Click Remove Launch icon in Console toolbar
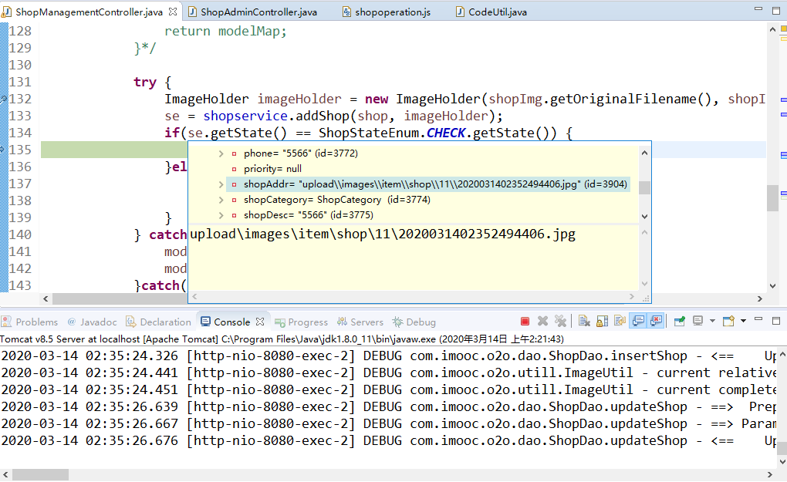This screenshot has height=482, width=787. (x=542, y=321)
